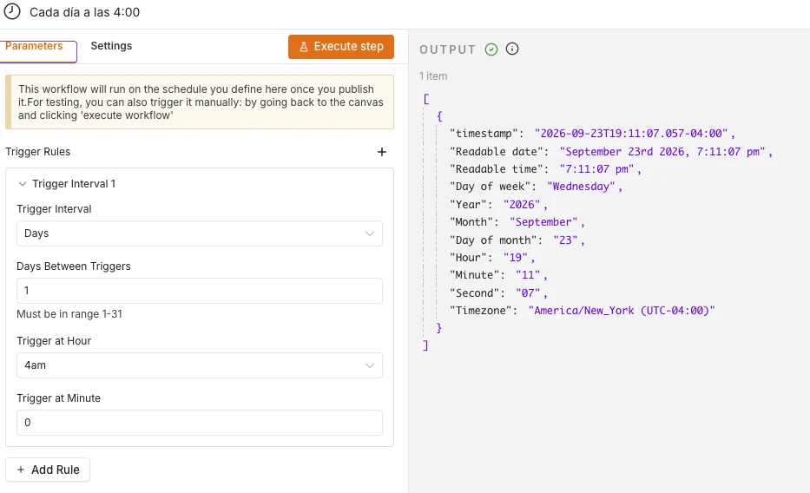Add a trigger rule with plus icon

click(x=382, y=152)
